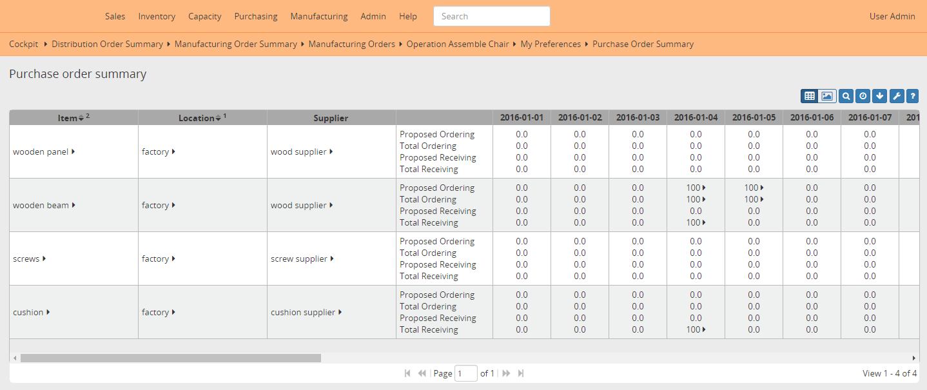927x390 pixels.
Task: Open the drill-down menu for wooden panel
Action: (x=72, y=151)
